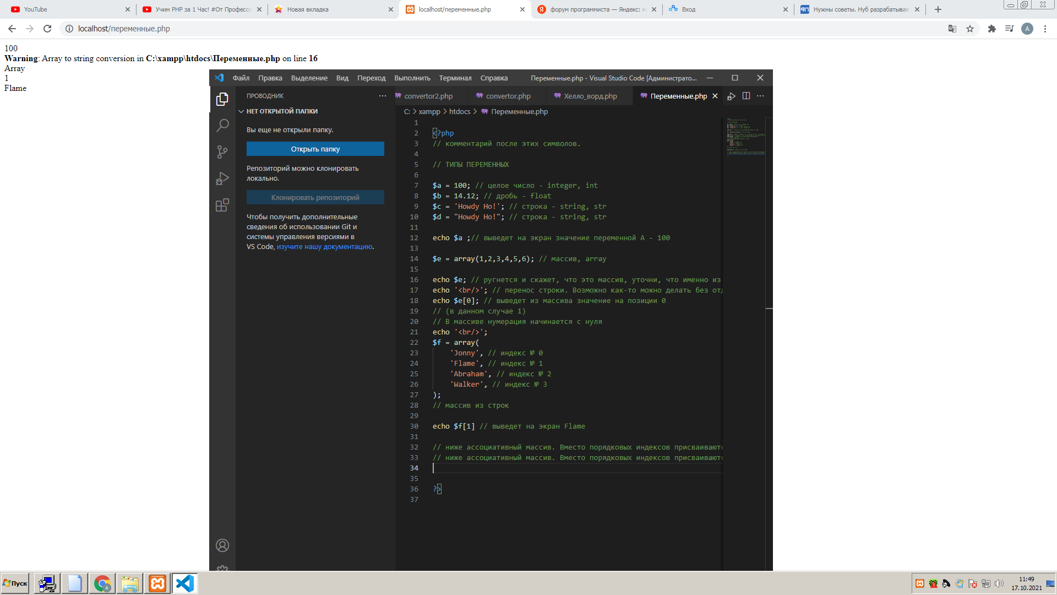1057x595 pixels.
Task: Open the Выделение menu
Action: pos(309,78)
